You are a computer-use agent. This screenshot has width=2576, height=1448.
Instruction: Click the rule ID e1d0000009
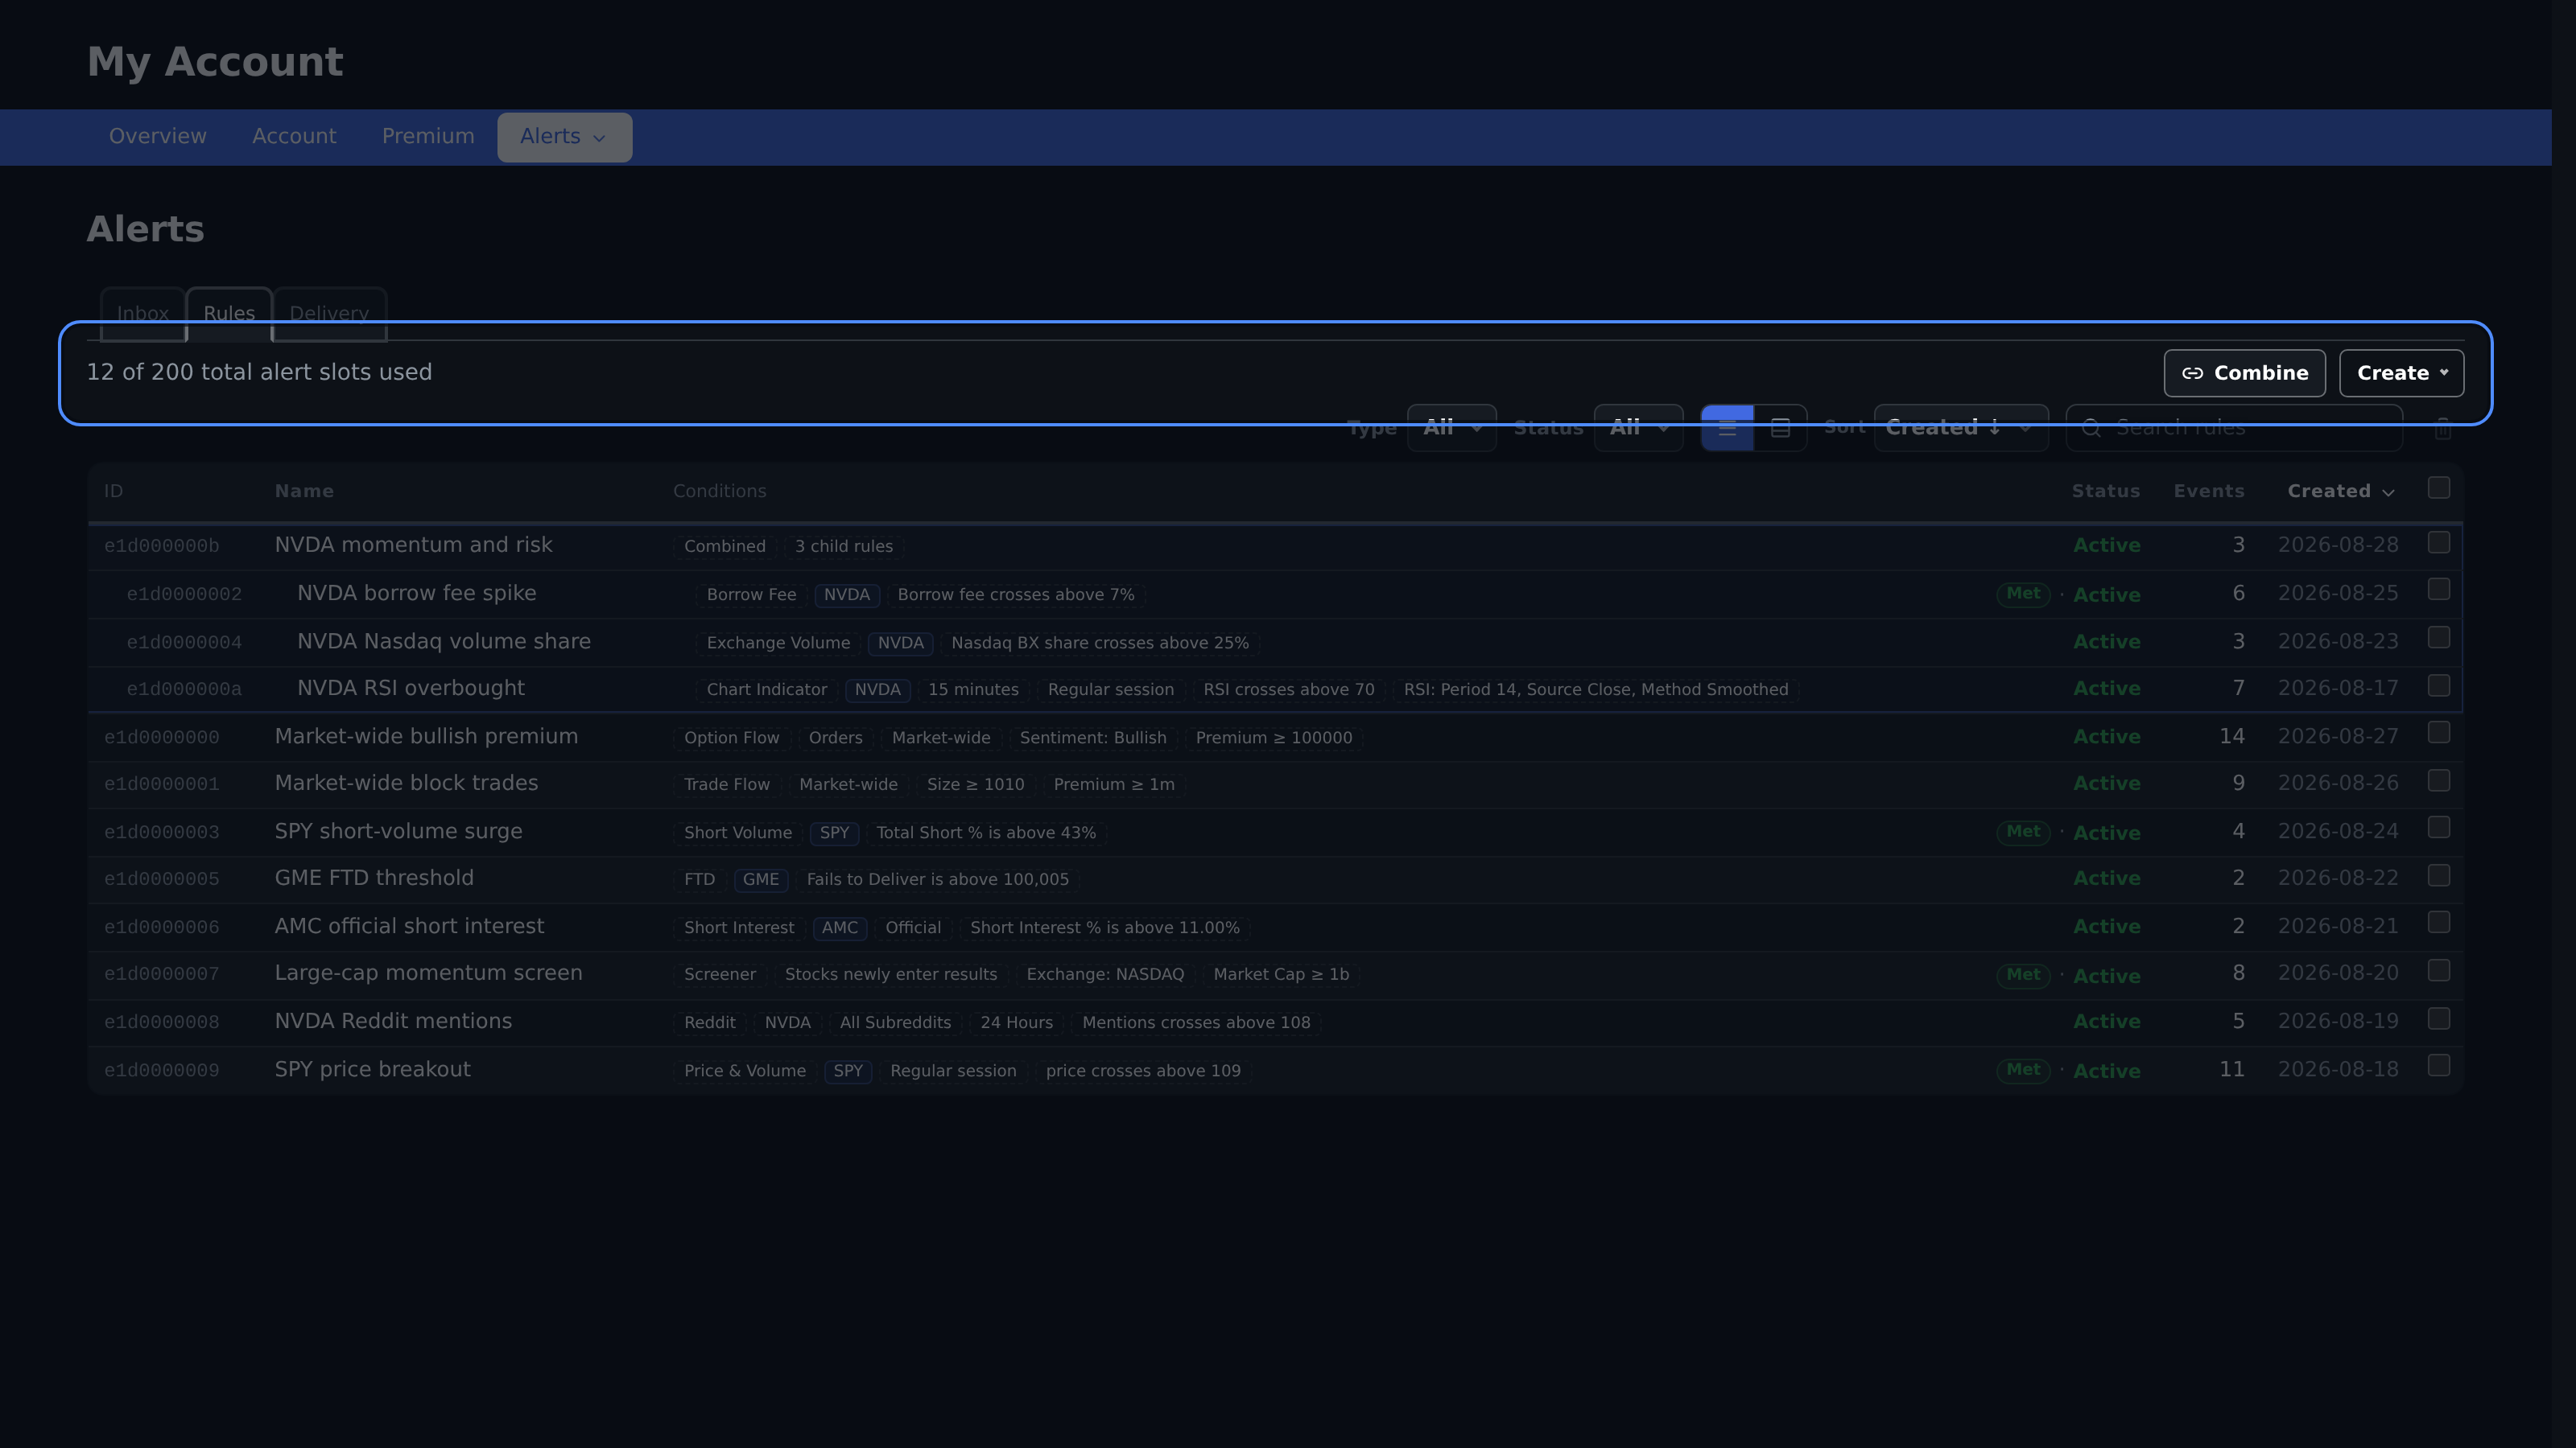point(162,1070)
